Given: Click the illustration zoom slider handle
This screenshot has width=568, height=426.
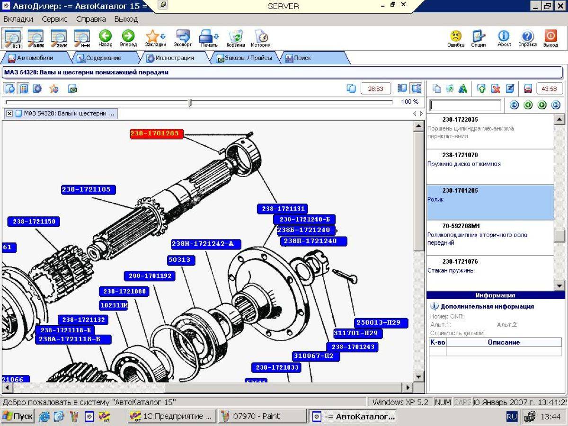Looking at the screenshot, I should point(190,102).
